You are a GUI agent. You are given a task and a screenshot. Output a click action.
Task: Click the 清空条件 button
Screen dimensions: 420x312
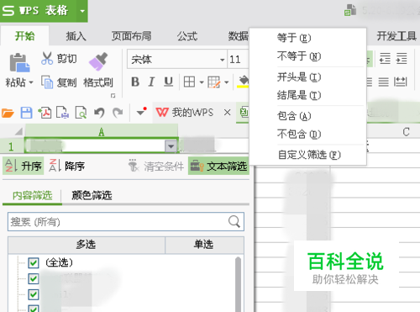[x=155, y=166]
